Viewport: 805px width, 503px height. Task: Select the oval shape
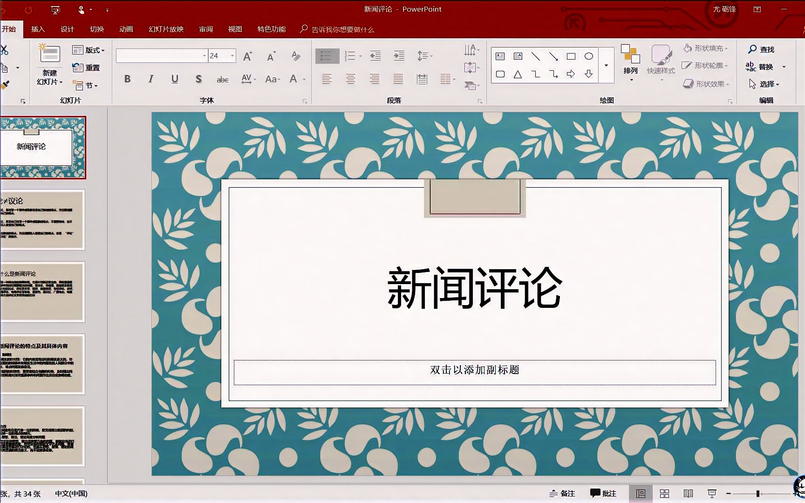pos(589,56)
